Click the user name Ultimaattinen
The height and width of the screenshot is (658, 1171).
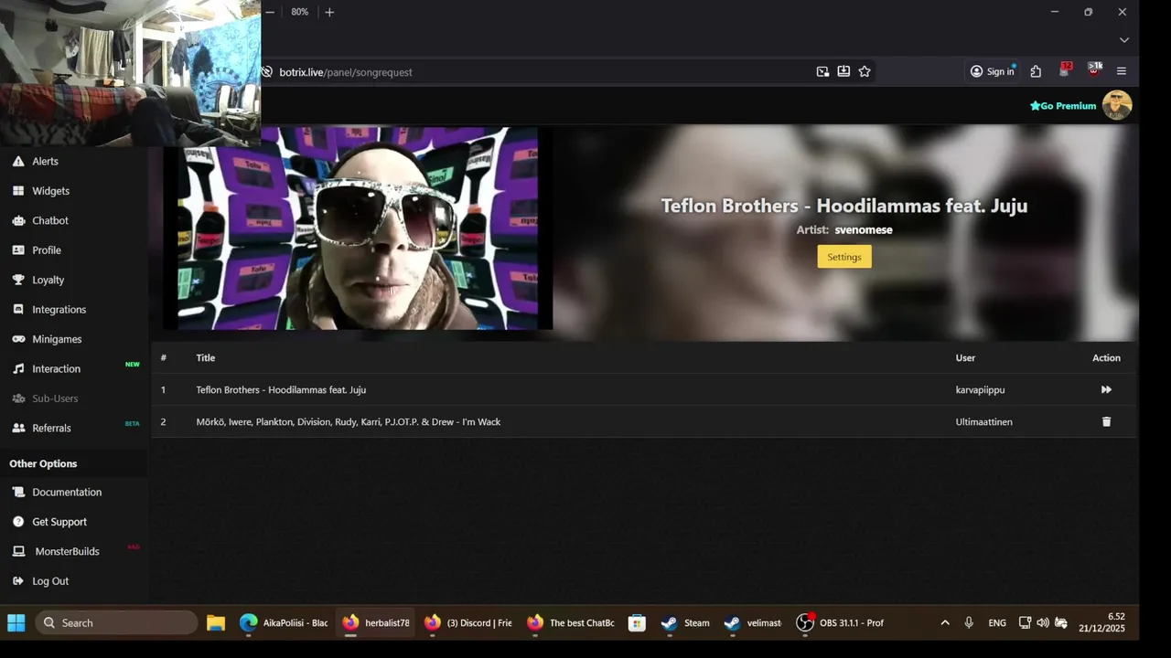984,422
